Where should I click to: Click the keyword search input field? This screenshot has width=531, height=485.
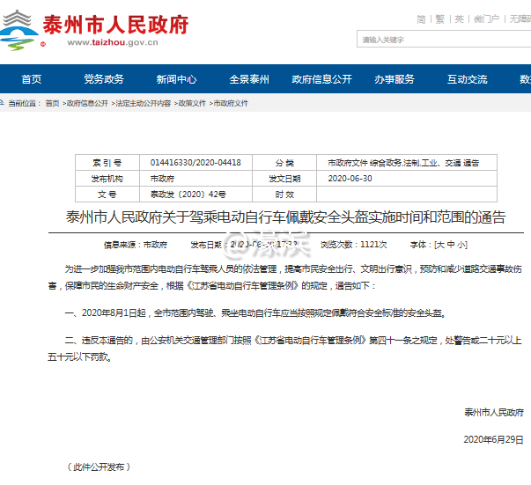point(440,40)
